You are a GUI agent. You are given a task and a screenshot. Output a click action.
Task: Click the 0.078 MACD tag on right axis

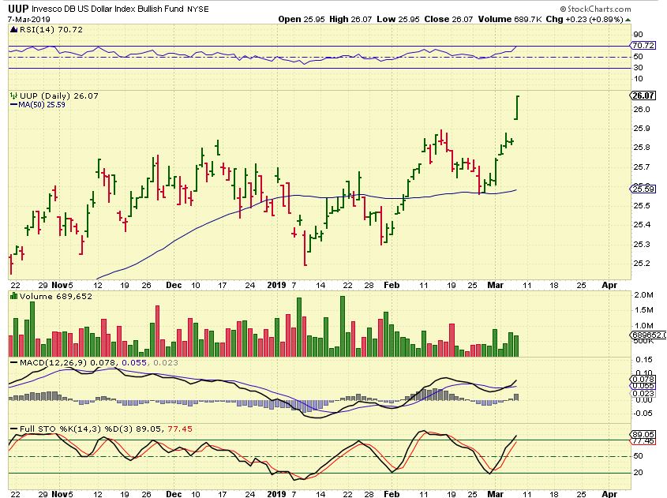click(x=643, y=380)
